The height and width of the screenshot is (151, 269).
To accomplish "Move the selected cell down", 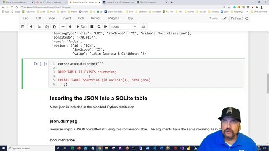I will [x=70, y=27].
